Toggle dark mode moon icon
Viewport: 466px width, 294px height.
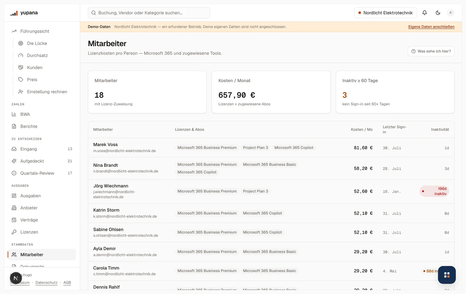438,13
